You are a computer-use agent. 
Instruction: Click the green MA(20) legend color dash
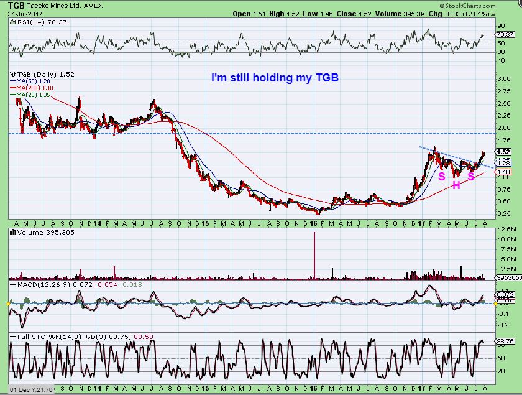point(13,95)
